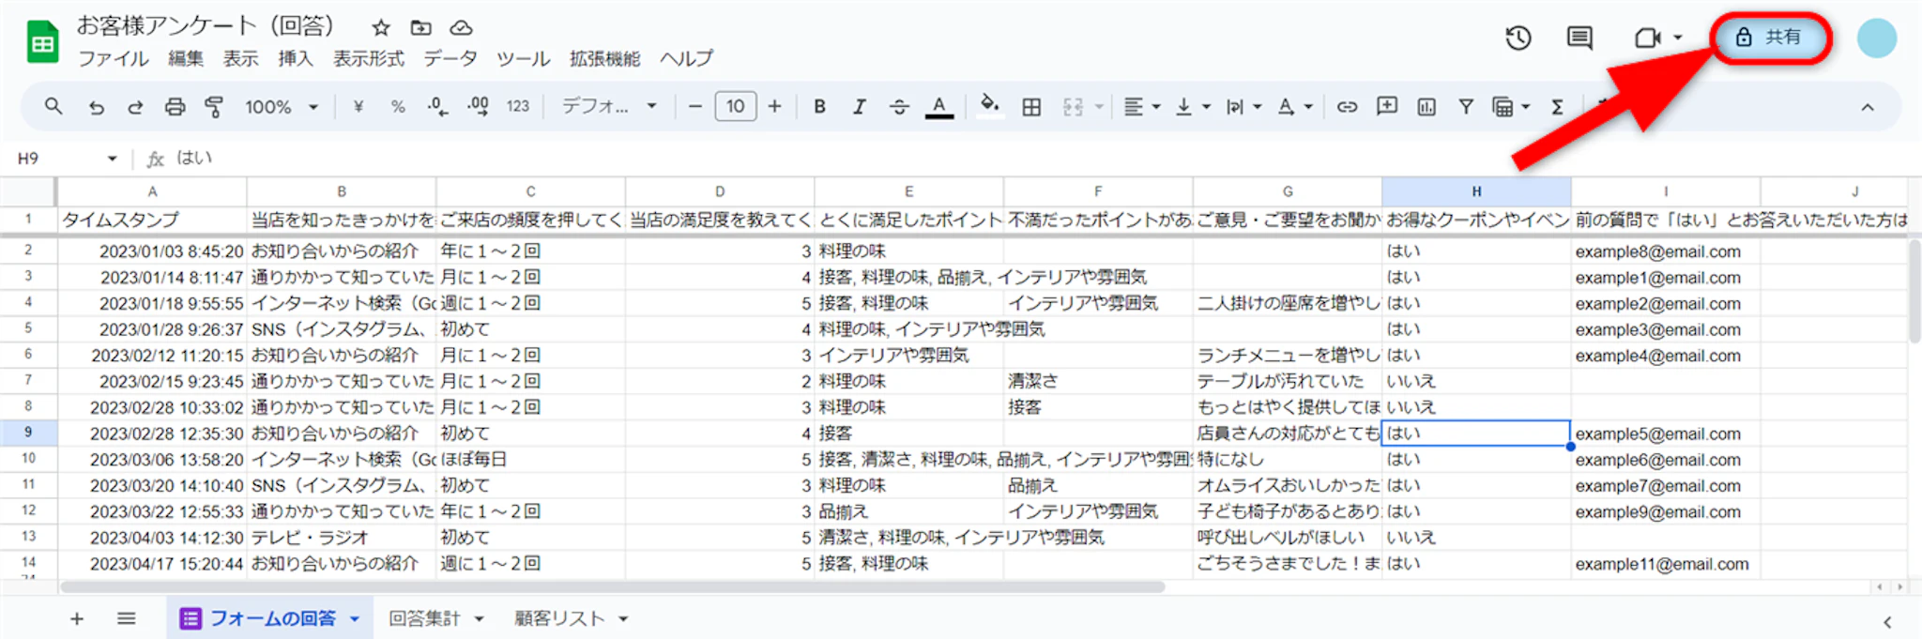Star the お客様アンケート document
The width and height of the screenshot is (1922, 639).
tap(380, 27)
